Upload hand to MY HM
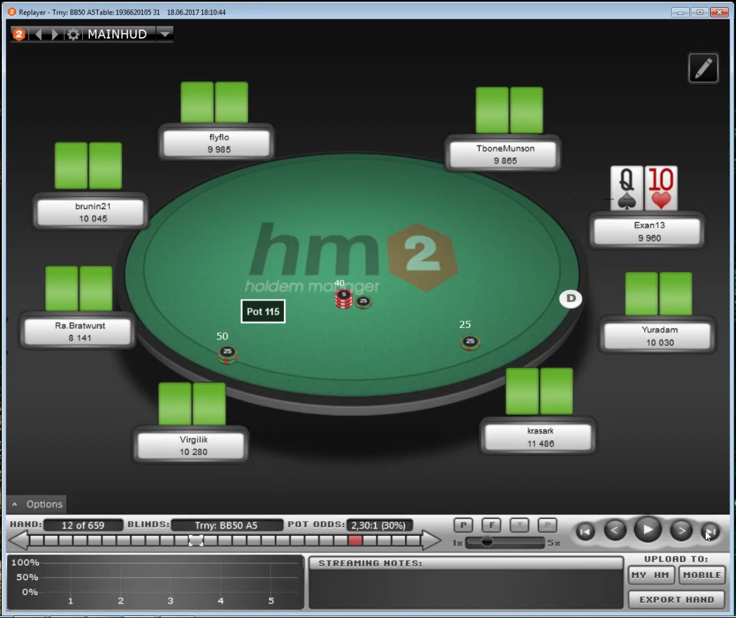 pyautogui.click(x=651, y=575)
